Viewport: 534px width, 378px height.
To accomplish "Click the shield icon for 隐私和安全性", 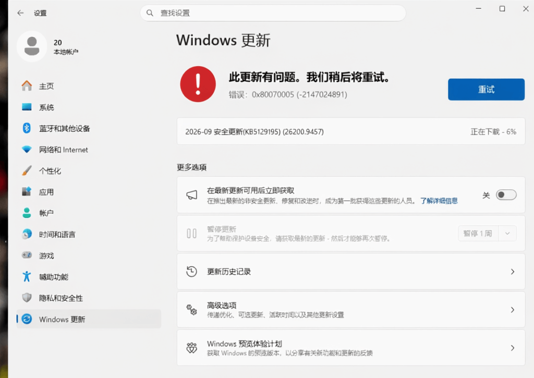I will click(x=27, y=298).
